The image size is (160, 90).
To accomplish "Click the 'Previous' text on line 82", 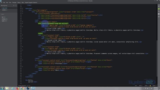I will 59,63.
